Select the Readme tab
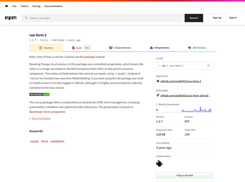This screenshot has height=182, width=245. click(46, 48)
